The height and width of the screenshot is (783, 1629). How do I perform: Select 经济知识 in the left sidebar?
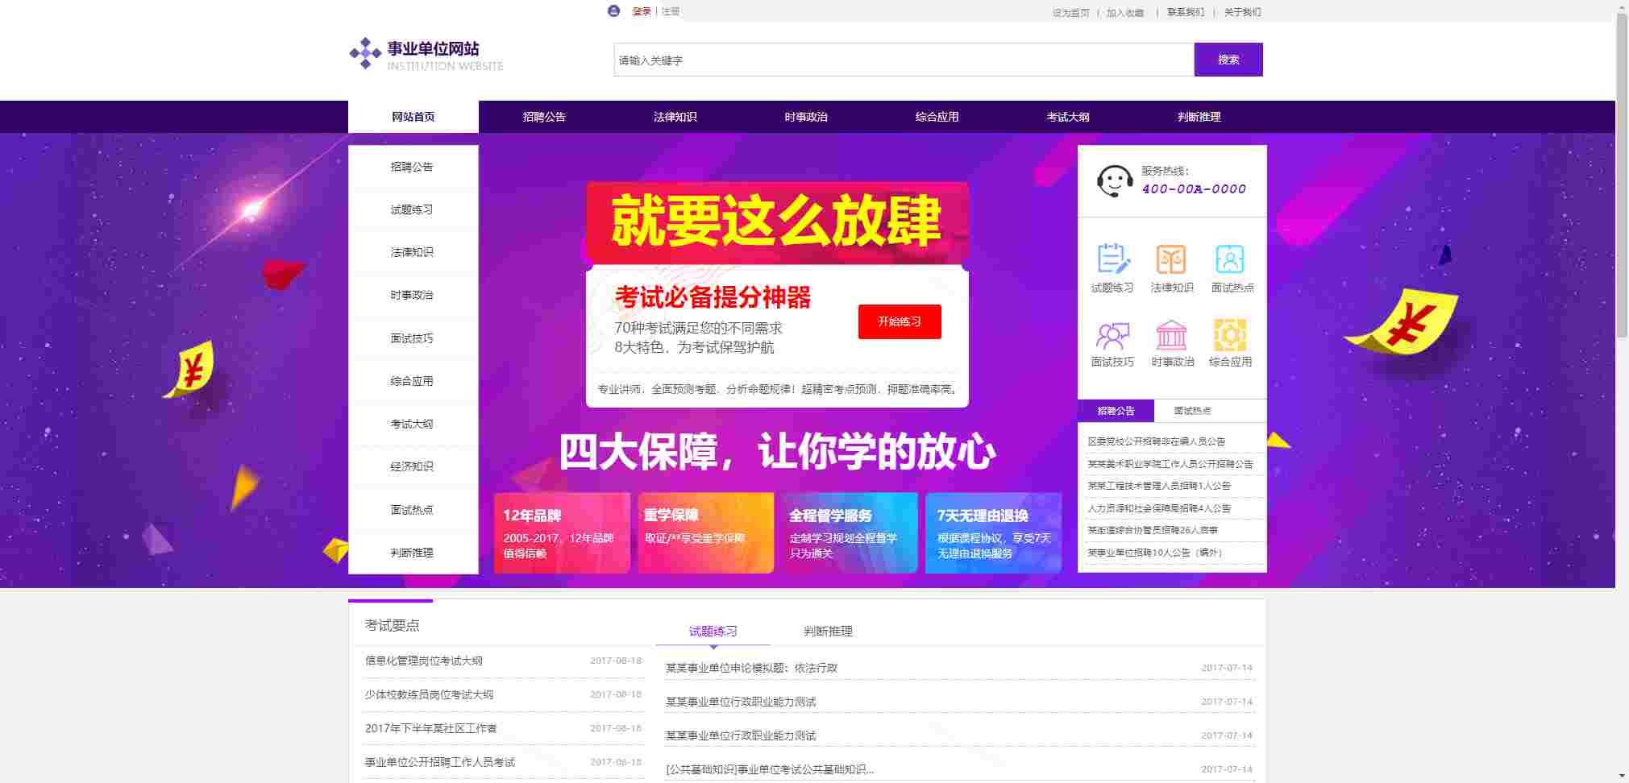[413, 466]
